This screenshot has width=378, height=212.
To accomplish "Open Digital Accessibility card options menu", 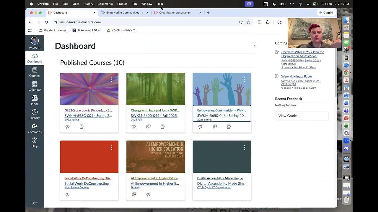I will pyautogui.click(x=244, y=148).
